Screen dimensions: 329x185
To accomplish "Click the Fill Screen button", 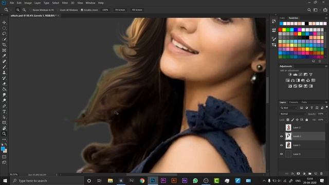I will pos(137,10).
